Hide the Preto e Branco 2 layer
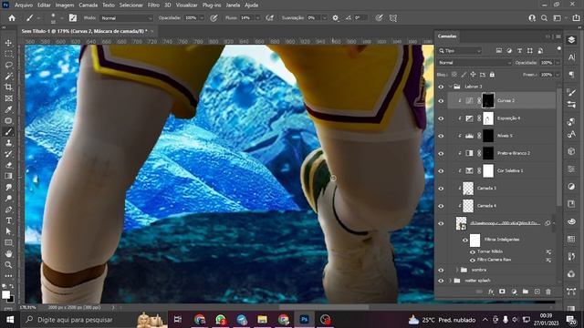This screenshot has width=584, height=328. 441,153
